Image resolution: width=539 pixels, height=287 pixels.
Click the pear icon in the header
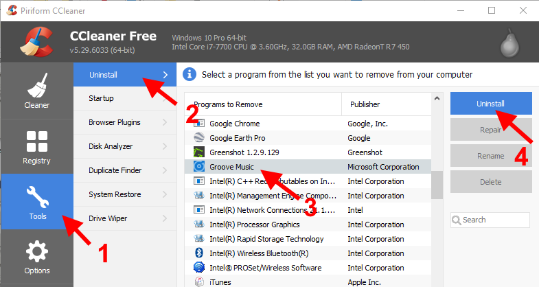(509, 43)
